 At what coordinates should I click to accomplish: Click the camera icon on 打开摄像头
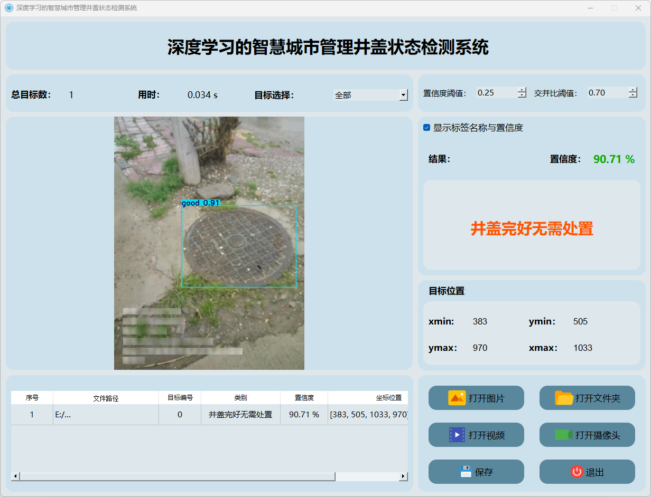tap(564, 435)
